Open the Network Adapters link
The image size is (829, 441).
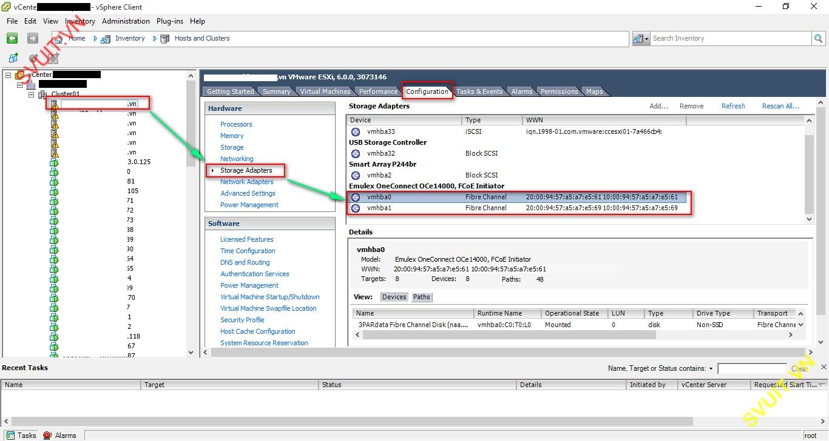point(247,182)
